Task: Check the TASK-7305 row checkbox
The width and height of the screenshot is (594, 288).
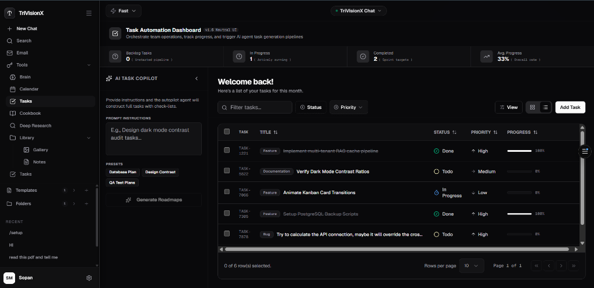Action: [x=227, y=213]
